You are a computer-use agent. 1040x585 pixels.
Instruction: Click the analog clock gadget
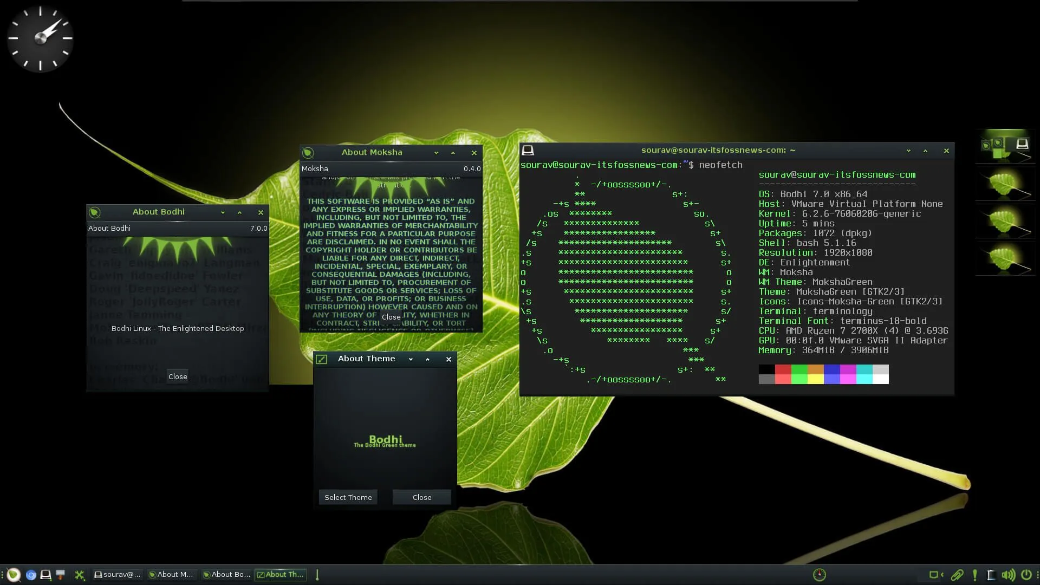(x=40, y=38)
